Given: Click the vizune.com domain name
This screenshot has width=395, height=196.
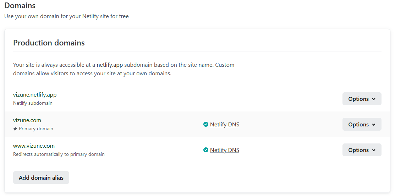Looking at the screenshot, I should tap(27, 120).
